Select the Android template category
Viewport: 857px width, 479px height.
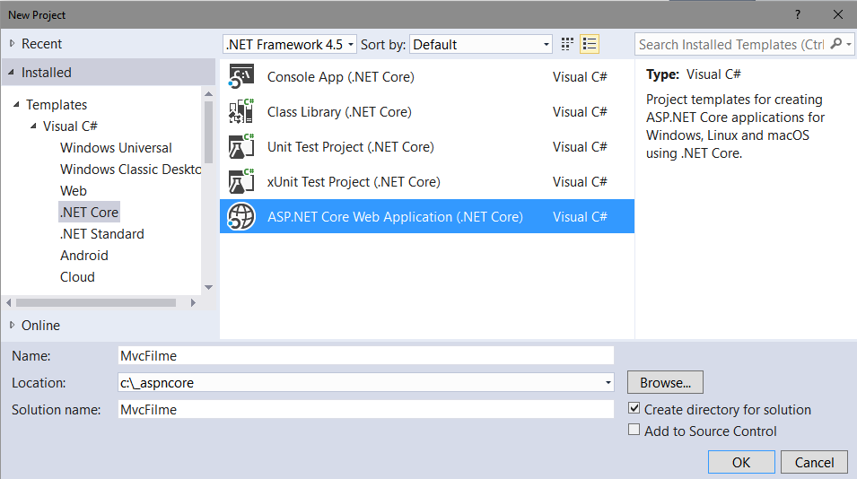[x=84, y=255]
